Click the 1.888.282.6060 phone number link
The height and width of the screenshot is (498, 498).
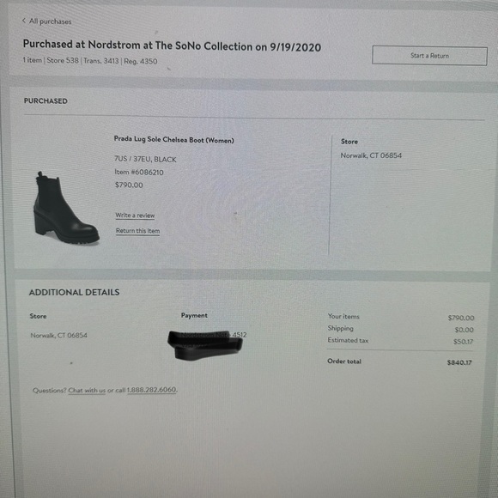(x=151, y=390)
